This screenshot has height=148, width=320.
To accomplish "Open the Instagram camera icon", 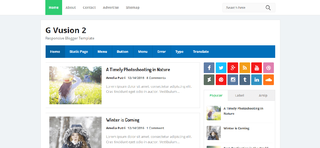I will [x=233, y=80].
